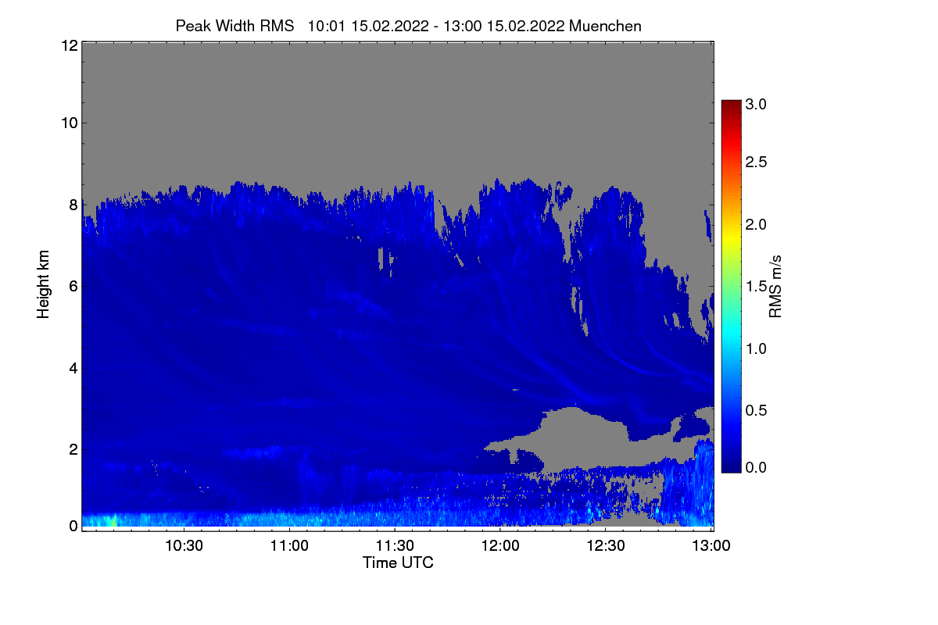Screen dimensions: 938x625
Task: Click the colorbar value label 2.0
Action: [x=756, y=225]
